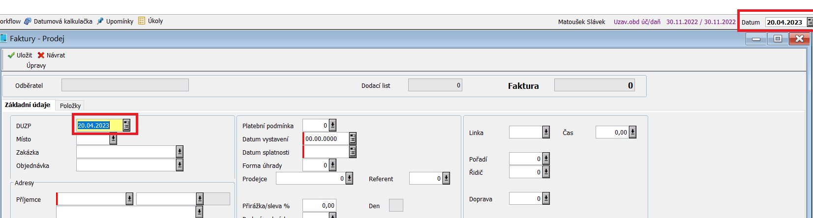
Task: Expand the Objednávka lookup dropdown
Action: coord(180,165)
